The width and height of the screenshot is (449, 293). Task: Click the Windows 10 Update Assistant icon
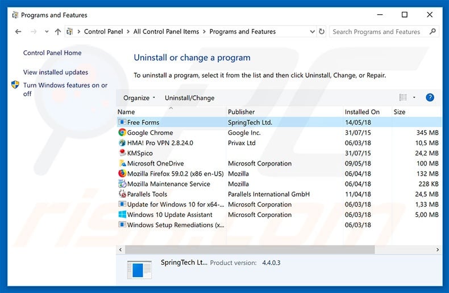(x=122, y=214)
